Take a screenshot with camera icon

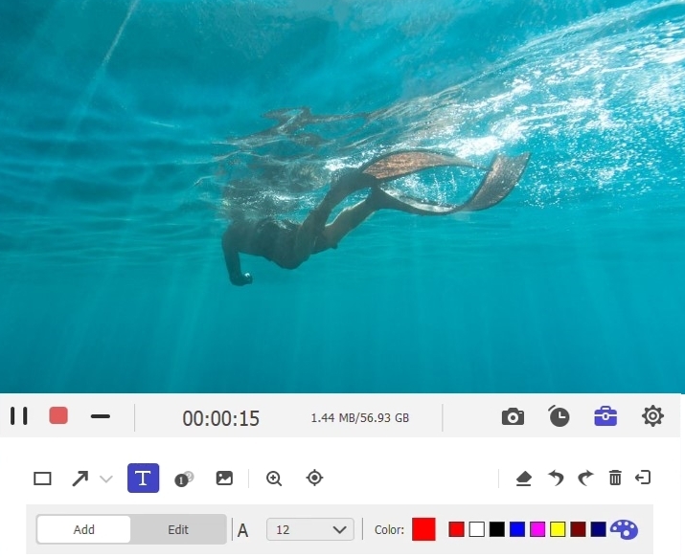click(513, 416)
